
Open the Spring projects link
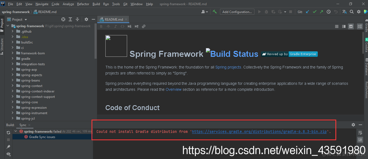[228, 67]
